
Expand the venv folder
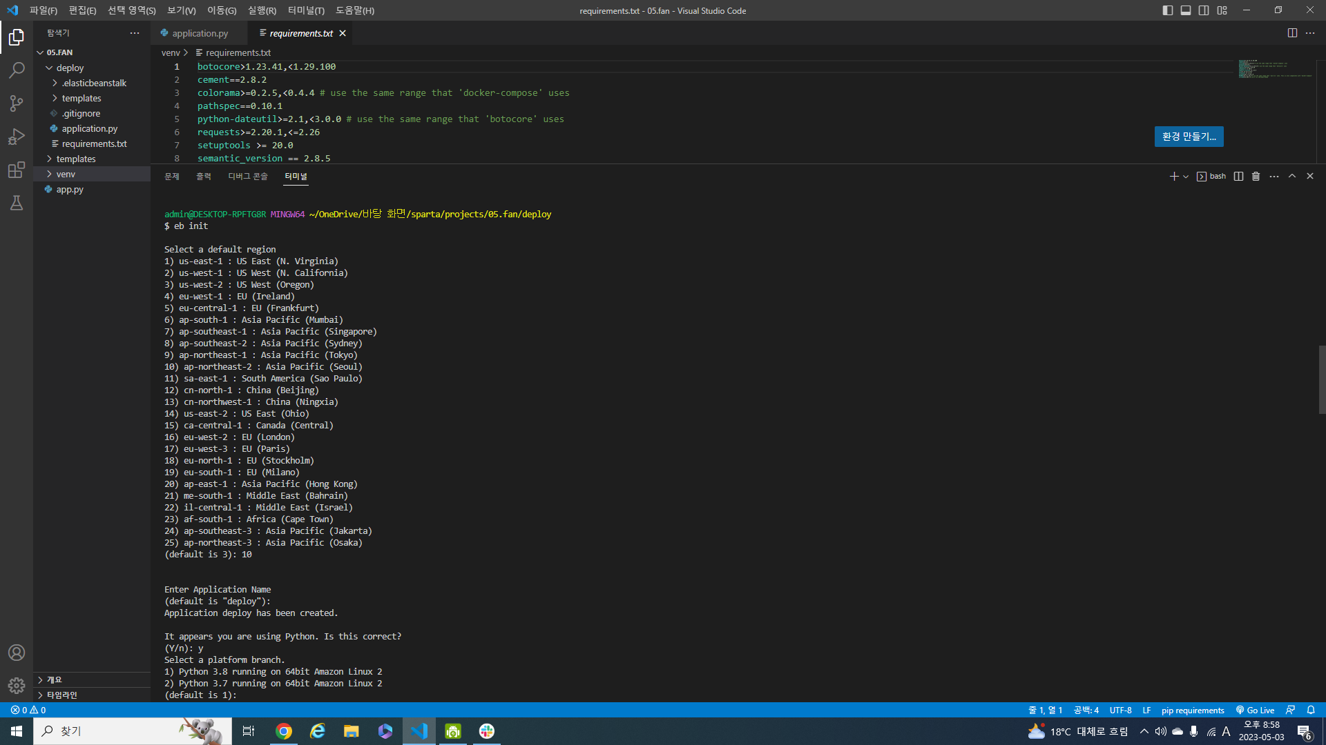coord(66,174)
